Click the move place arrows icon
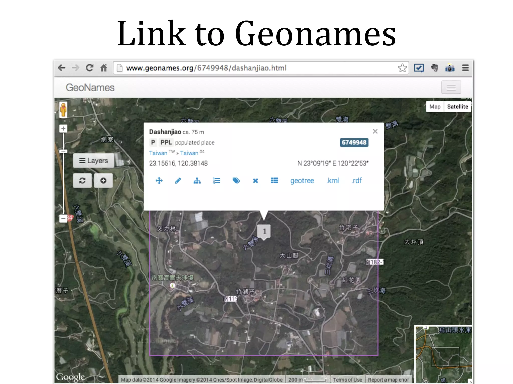 (159, 181)
